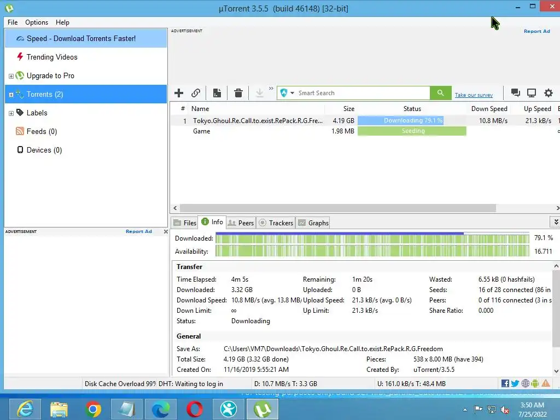This screenshot has width=560, height=420.
Task: Switch to the Info tab
Action: click(212, 222)
